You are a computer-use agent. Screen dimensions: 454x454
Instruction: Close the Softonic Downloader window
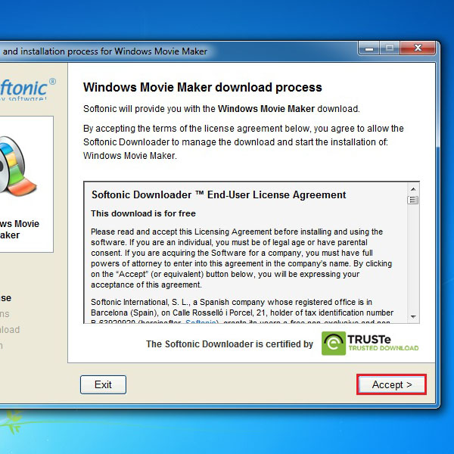click(x=418, y=48)
